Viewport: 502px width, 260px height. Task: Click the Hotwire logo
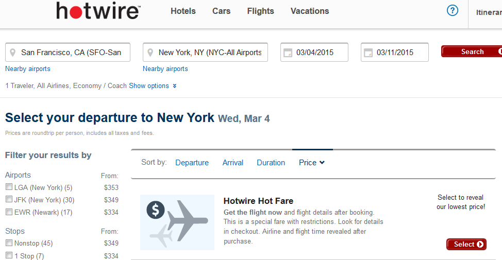(x=98, y=11)
